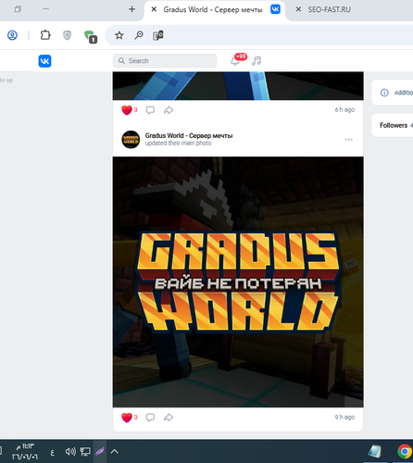Click the purple feather tray icon
413x463 pixels.
point(100,452)
